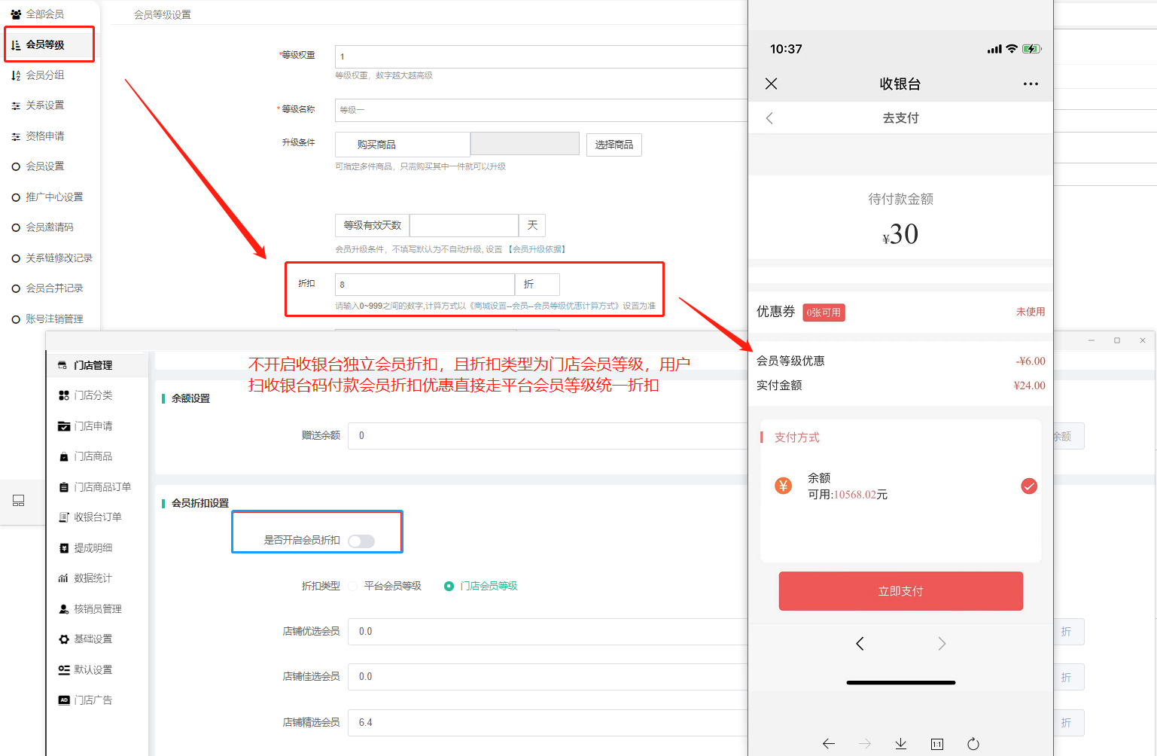
Task: Click the 门店分类 grid icon
Action: pyautogui.click(x=64, y=395)
